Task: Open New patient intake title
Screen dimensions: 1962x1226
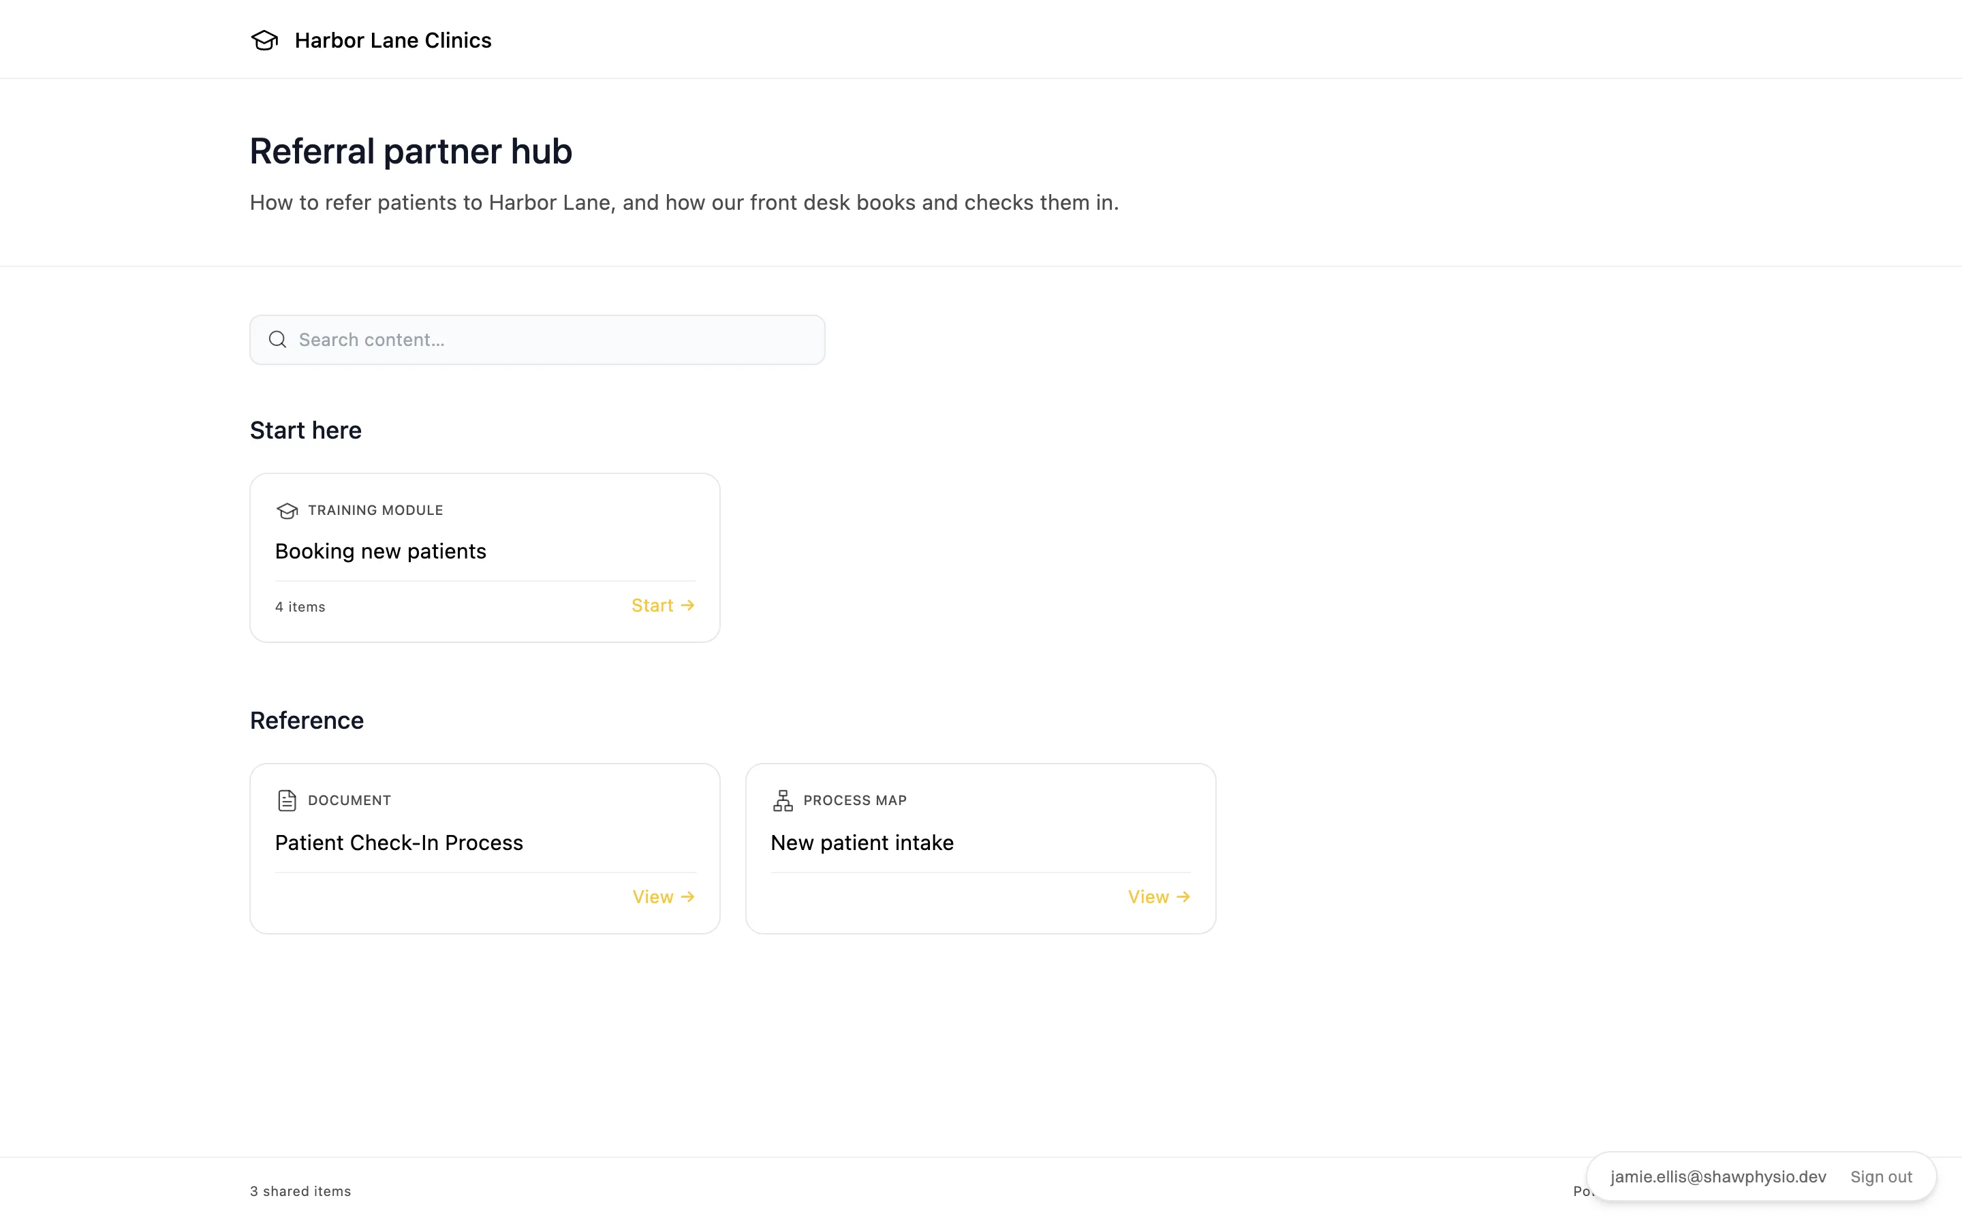Action: [862, 843]
